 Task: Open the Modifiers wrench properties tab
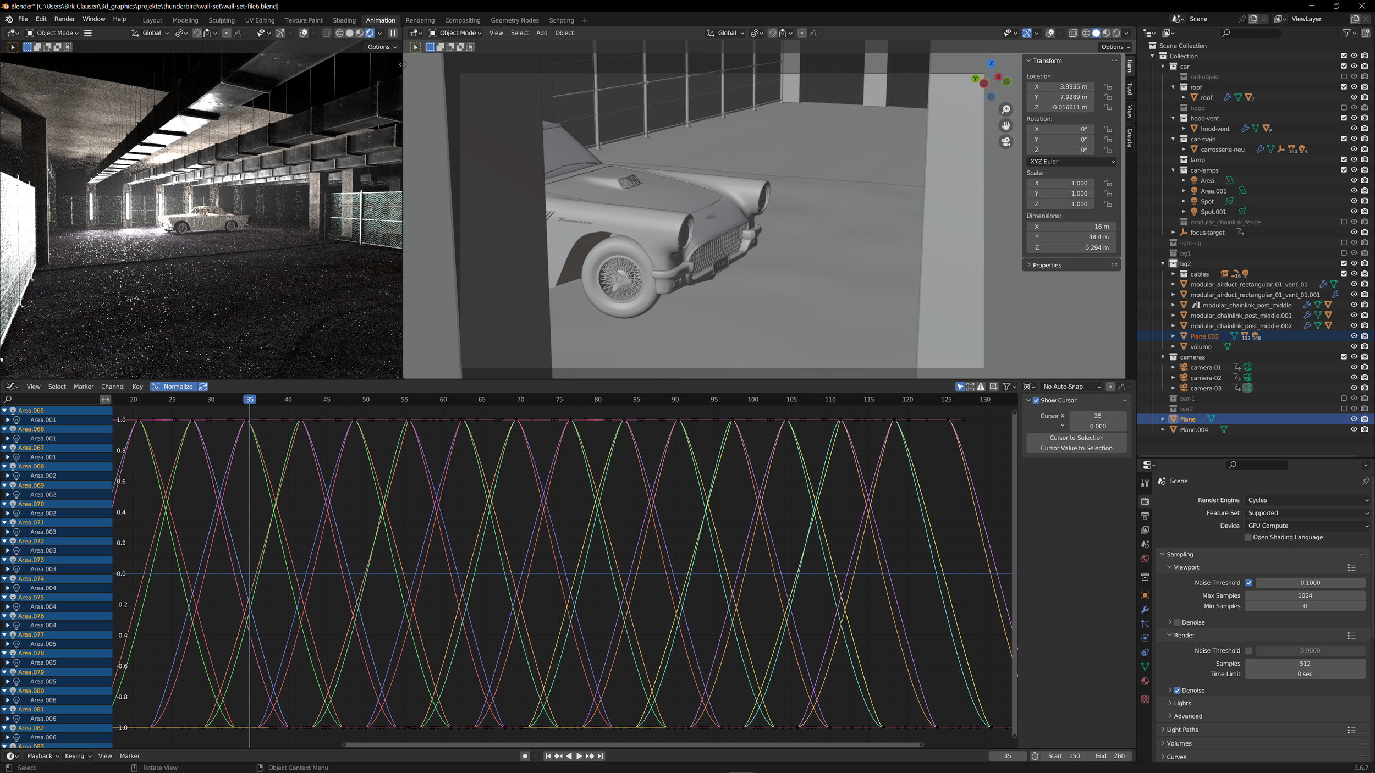tap(1145, 610)
